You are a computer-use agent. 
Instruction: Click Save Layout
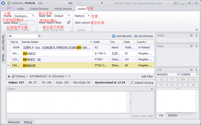82,23
